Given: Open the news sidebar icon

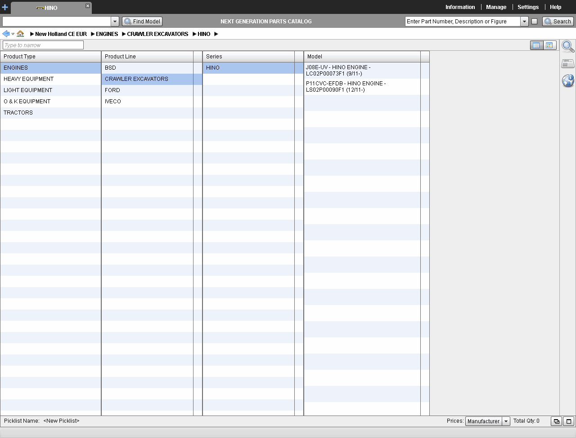Looking at the screenshot, I should (x=568, y=64).
